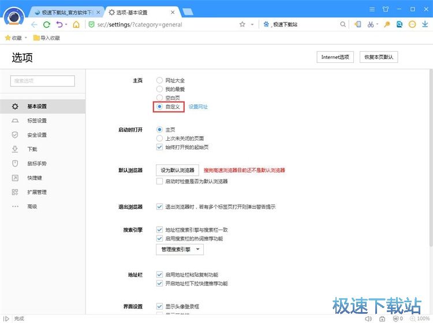Image resolution: width=433 pixels, height=323 pixels.
Task: Click the search magnifier icon
Action: pos(343,24)
